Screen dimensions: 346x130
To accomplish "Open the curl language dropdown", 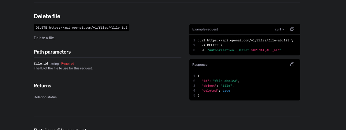I will pyautogui.click(x=280, y=29).
